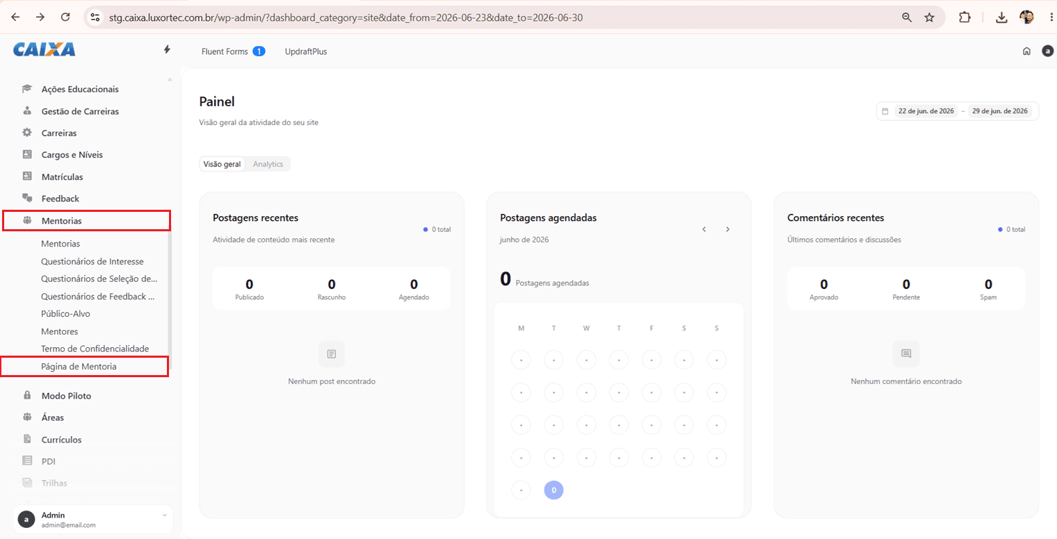
Task: Click the lightning bolt icon near logo
Action: 167,49
